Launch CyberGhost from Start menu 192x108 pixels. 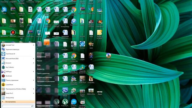pos(18,85)
